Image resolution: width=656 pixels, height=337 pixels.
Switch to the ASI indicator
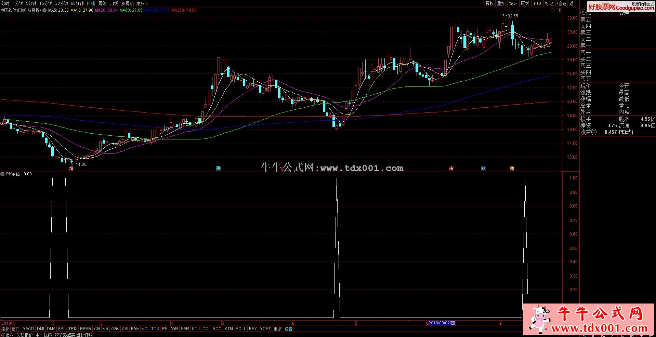[x=125, y=329]
